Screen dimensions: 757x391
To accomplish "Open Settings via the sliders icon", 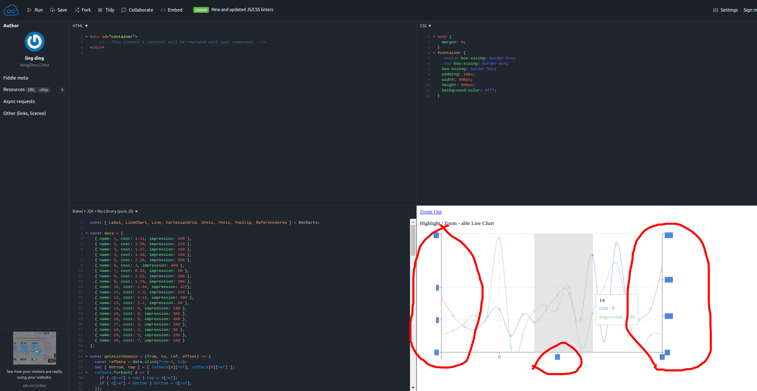I will (x=715, y=10).
